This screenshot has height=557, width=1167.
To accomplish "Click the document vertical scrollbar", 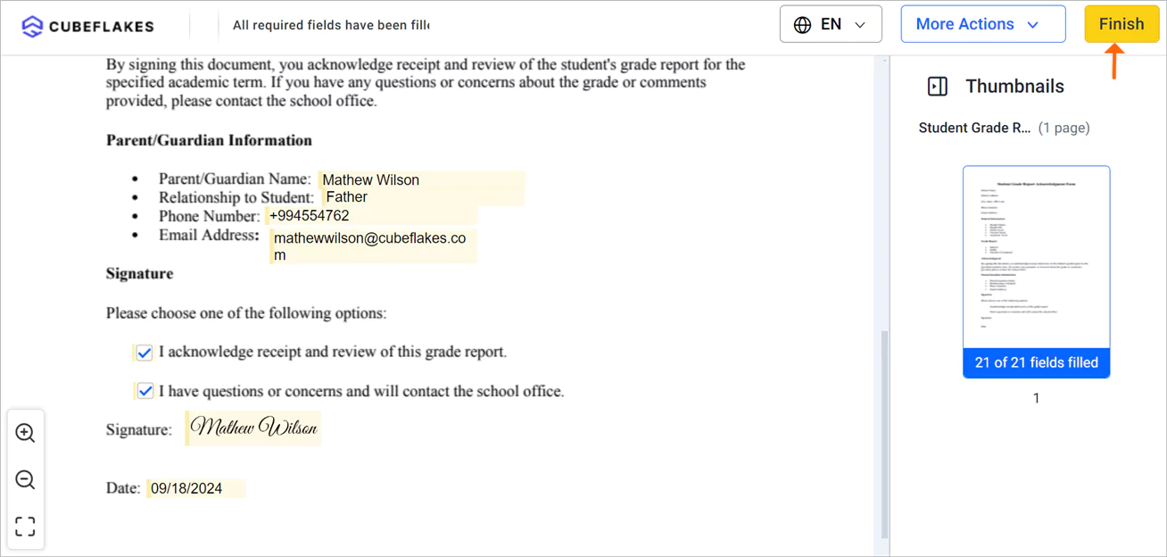I will (885, 435).
